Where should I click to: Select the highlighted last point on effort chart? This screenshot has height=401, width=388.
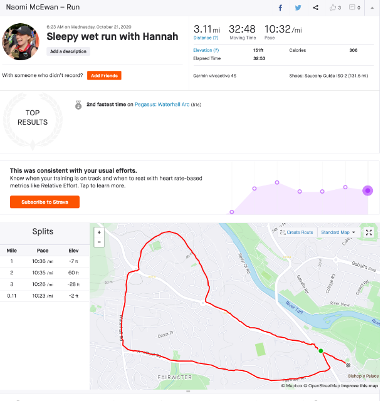coord(368,190)
